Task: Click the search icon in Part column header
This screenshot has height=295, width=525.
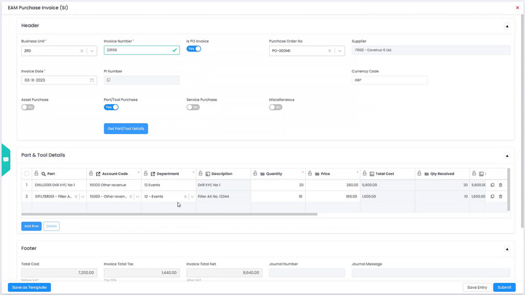Action: coord(44,174)
